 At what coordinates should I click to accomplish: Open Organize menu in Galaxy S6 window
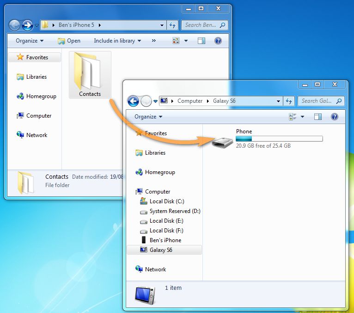pos(148,117)
